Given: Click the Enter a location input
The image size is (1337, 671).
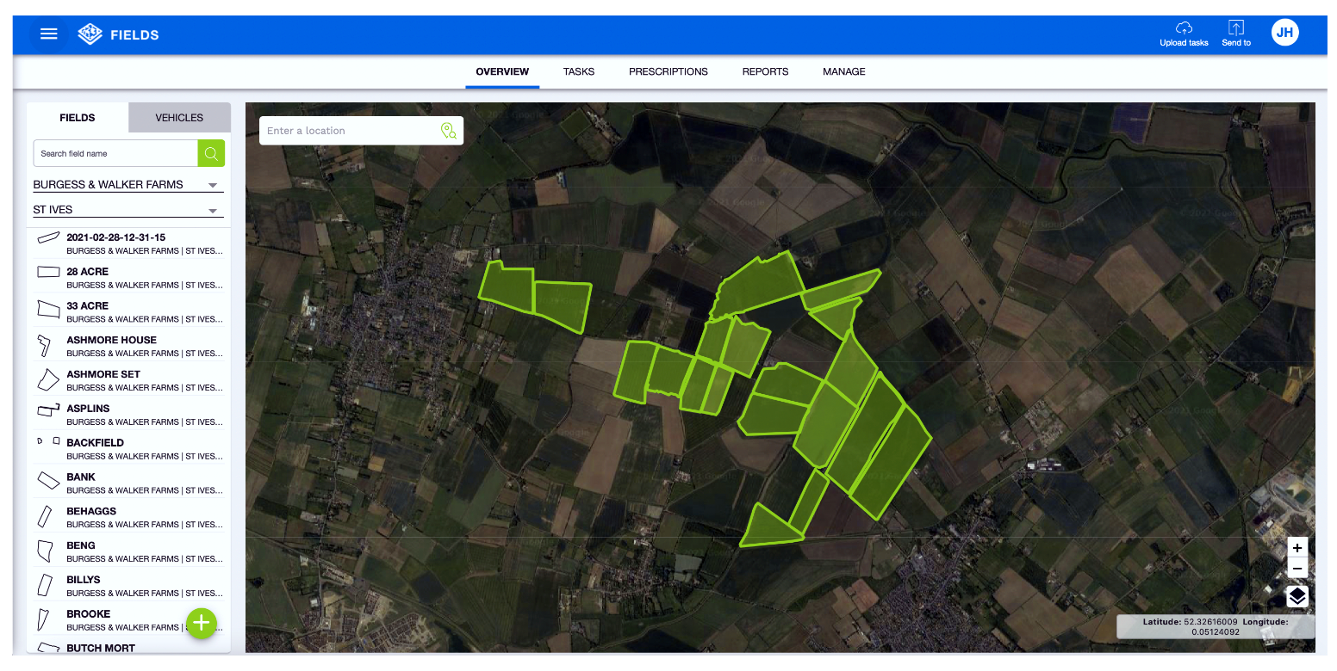Looking at the screenshot, I should point(348,131).
